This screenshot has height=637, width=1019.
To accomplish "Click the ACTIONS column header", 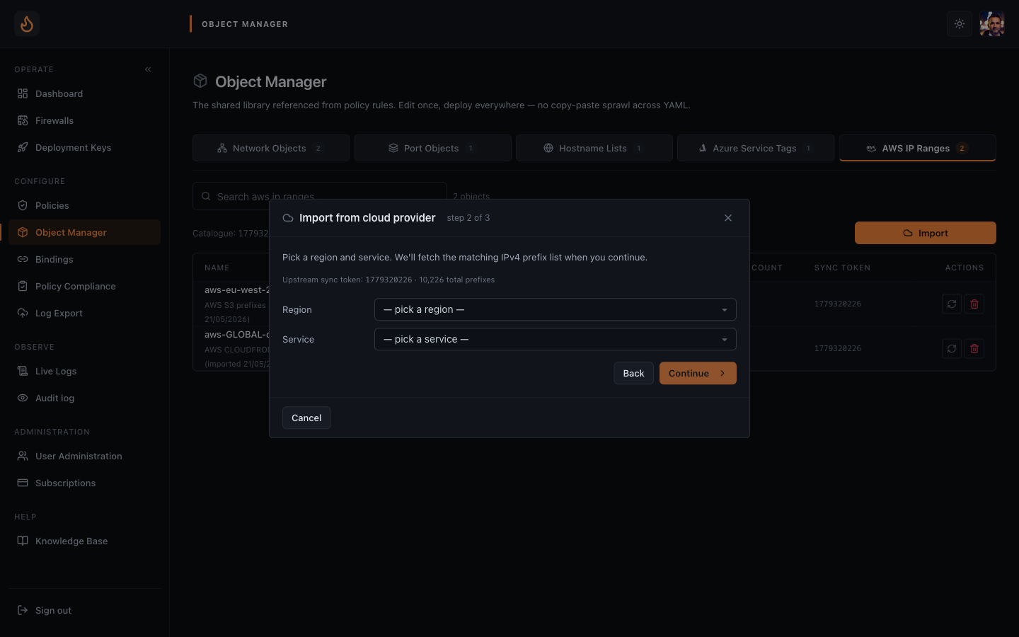I will [965, 268].
